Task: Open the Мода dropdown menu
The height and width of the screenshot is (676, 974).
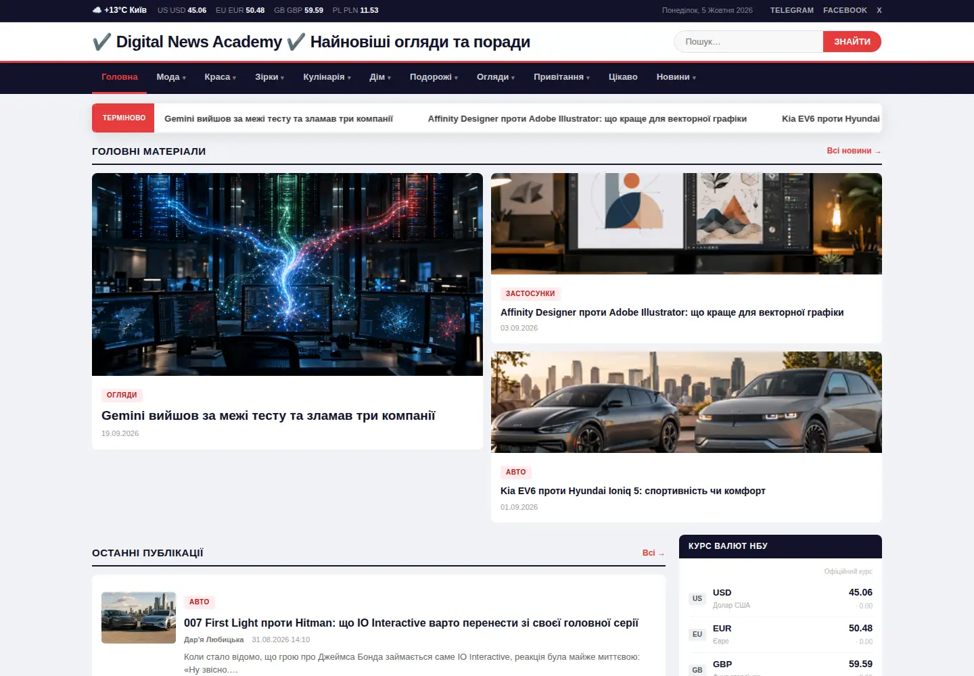Action: pos(171,77)
